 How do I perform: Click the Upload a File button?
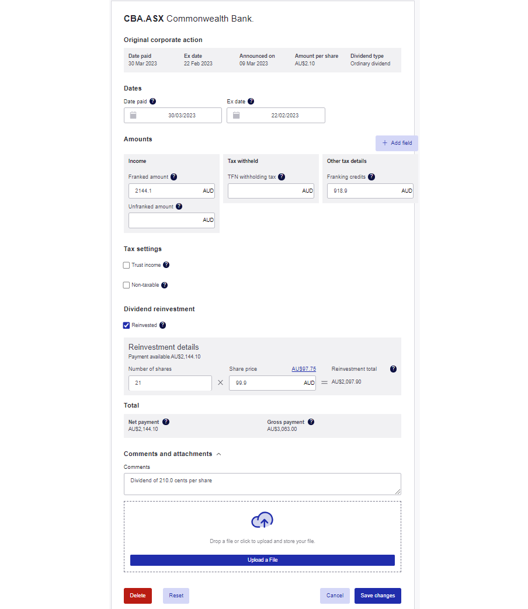pos(262,559)
